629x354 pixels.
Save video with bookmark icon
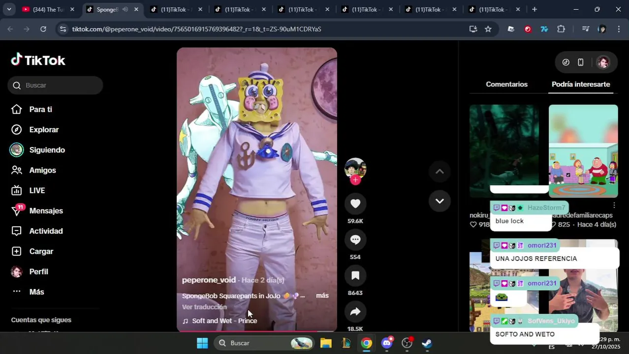point(355,275)
